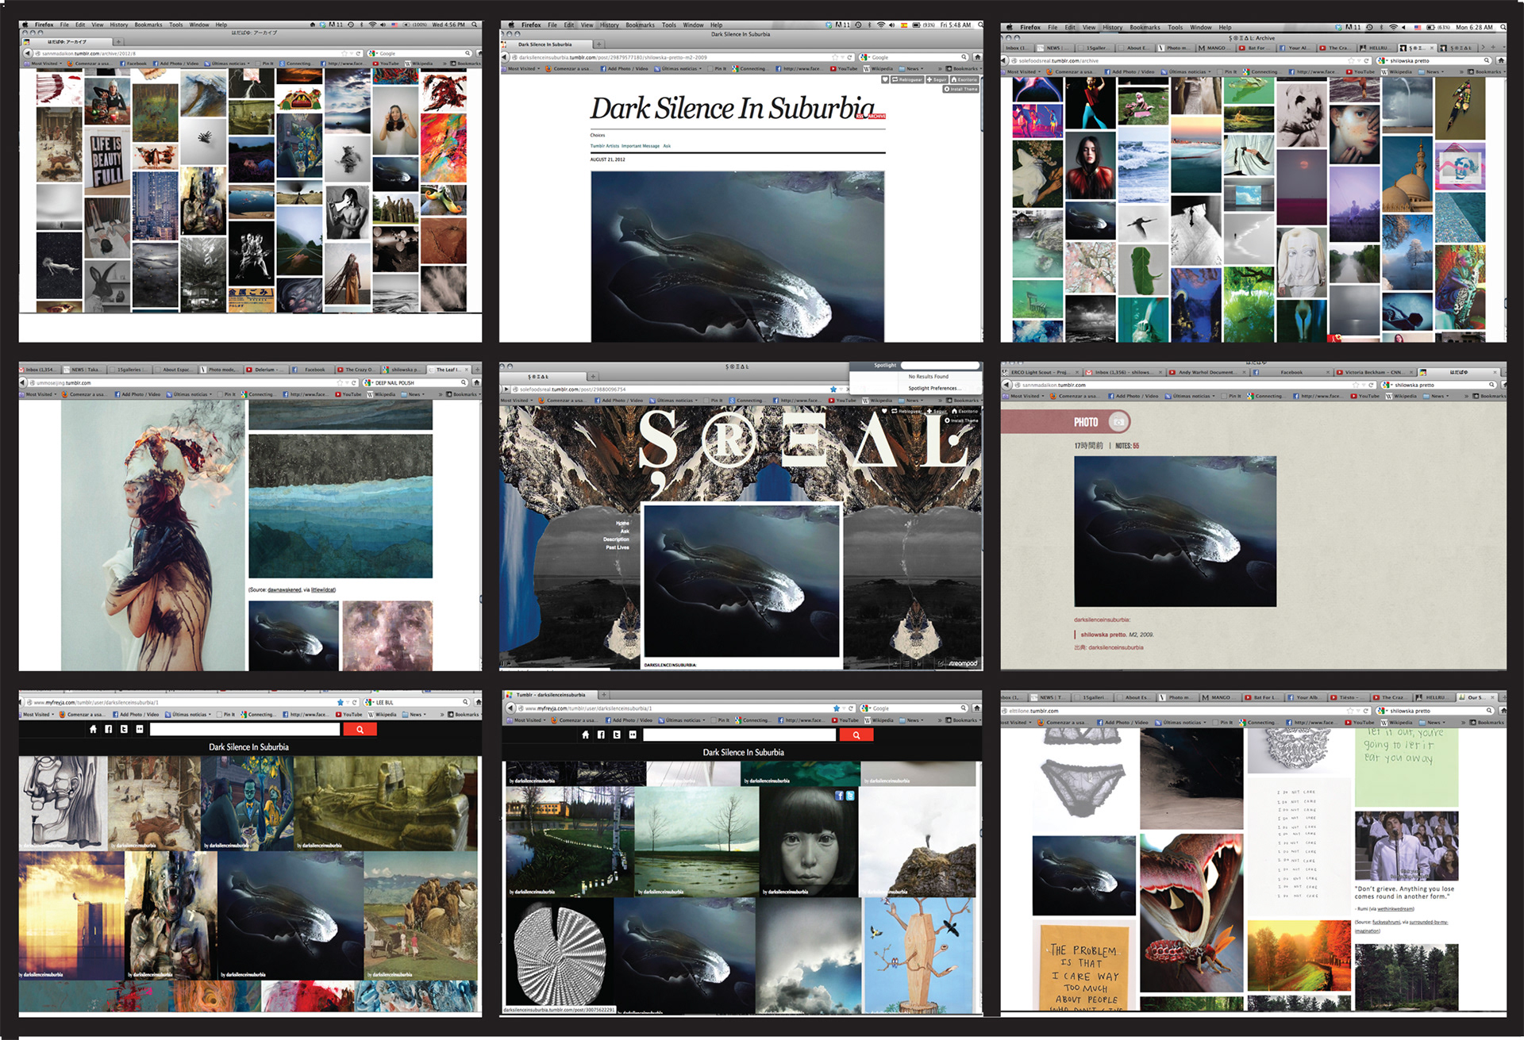Expand Most Visited in the darksilenceinsuburbia post window
Image resolution: width=1524 pixels, height=1040 pixels.
(x=521, y=68)
